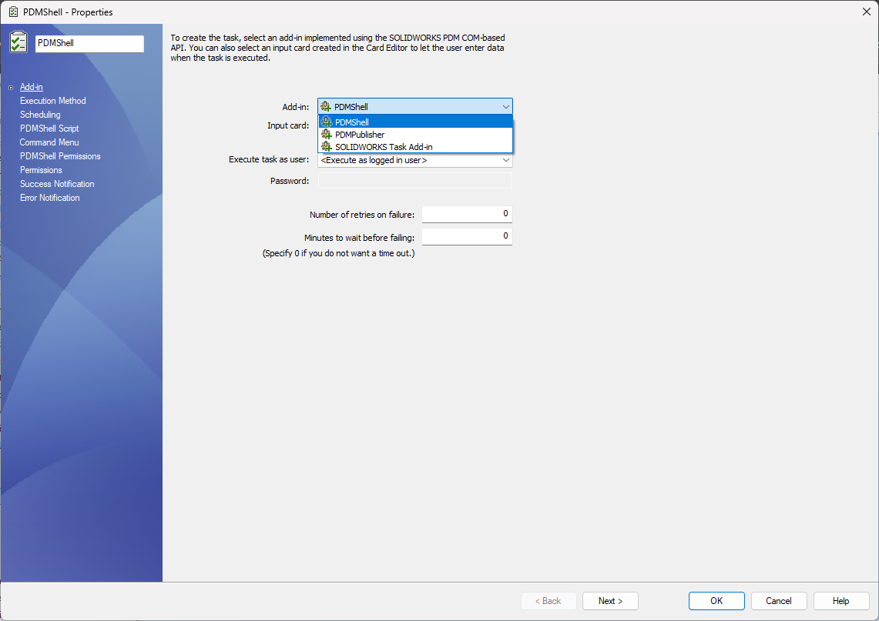Switch to the Scheduling page

[x=40, y=114]
